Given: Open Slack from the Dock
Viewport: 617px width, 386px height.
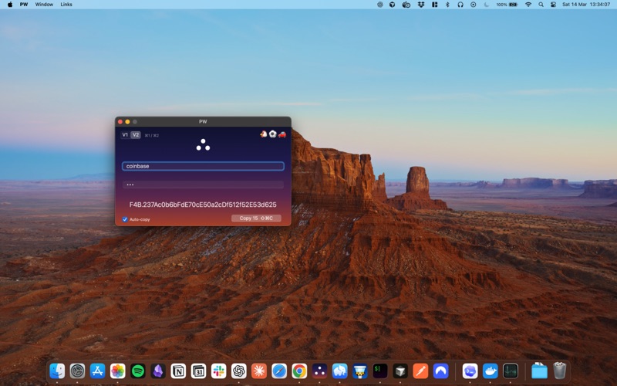Looking at the screenshot, I should coord(218,371).
